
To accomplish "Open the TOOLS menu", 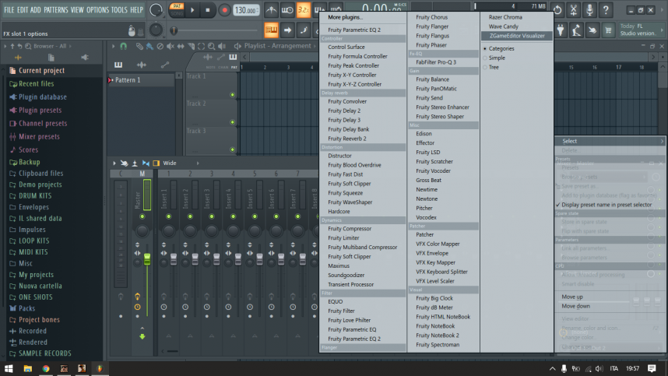I will click(x=119, y=10).
